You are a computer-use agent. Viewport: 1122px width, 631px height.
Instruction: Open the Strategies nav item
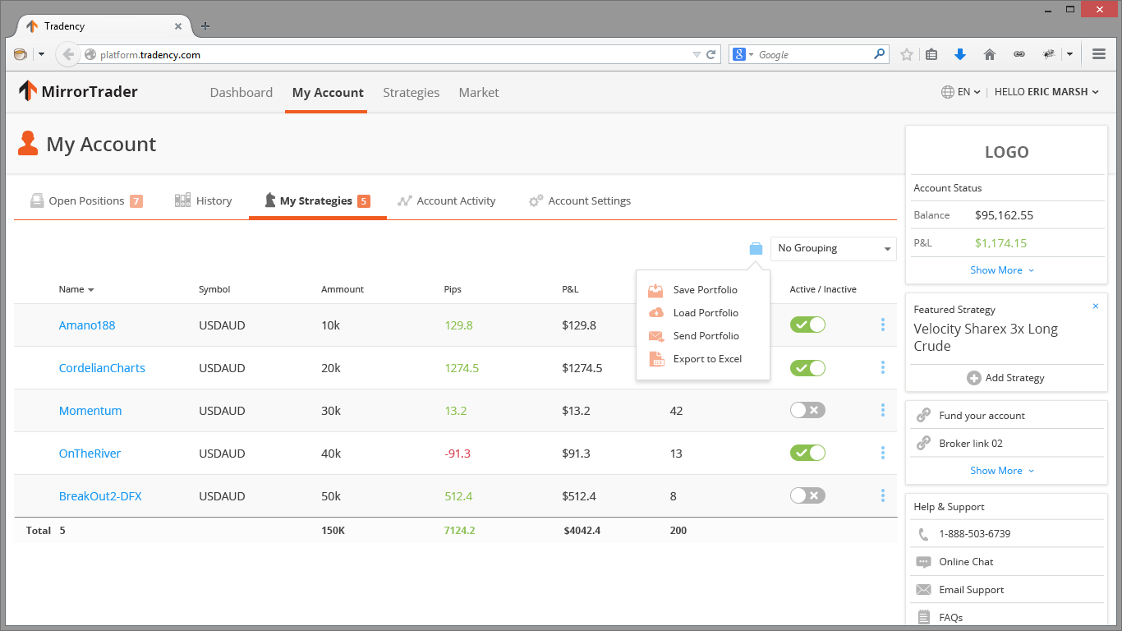click(412, 93)
